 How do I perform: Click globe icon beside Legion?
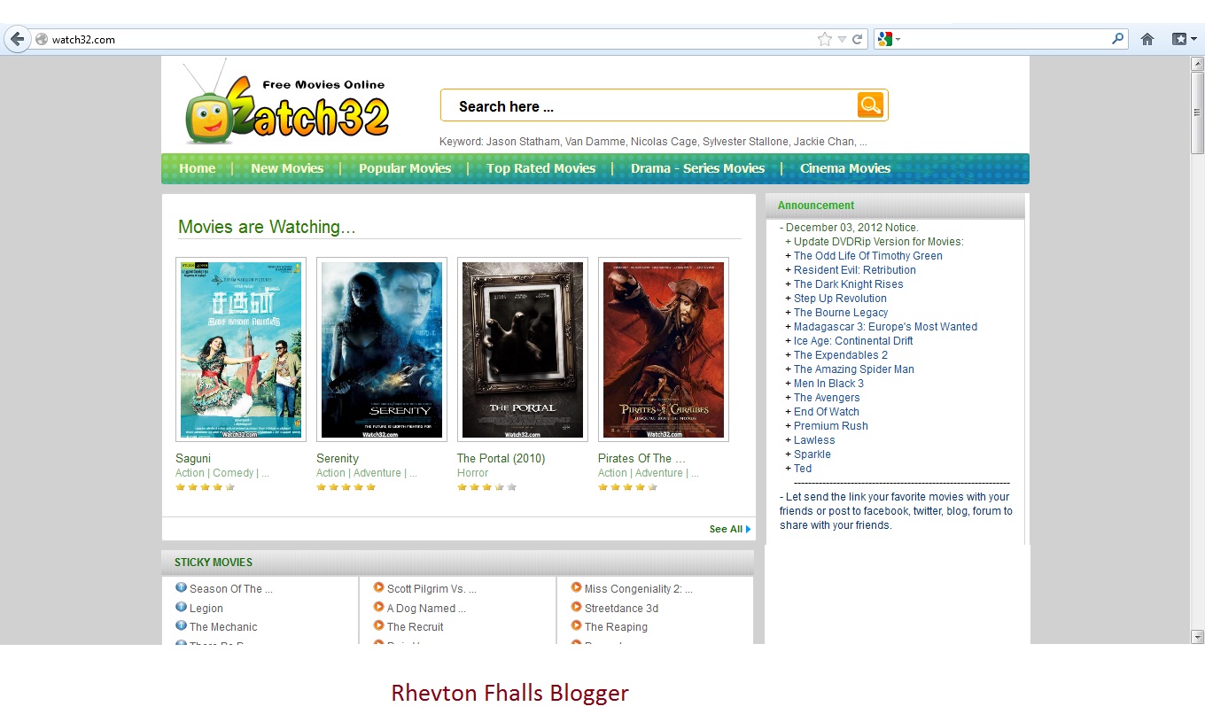(x=181, y=607)
